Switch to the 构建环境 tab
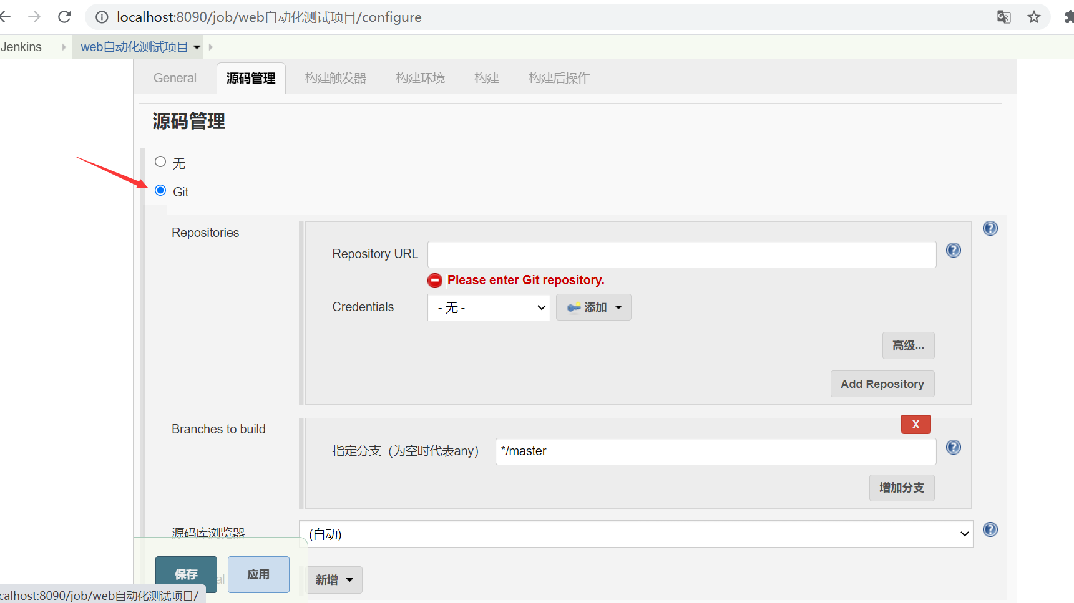Viewport: 1074px width, 603px height. pos(420,78)
